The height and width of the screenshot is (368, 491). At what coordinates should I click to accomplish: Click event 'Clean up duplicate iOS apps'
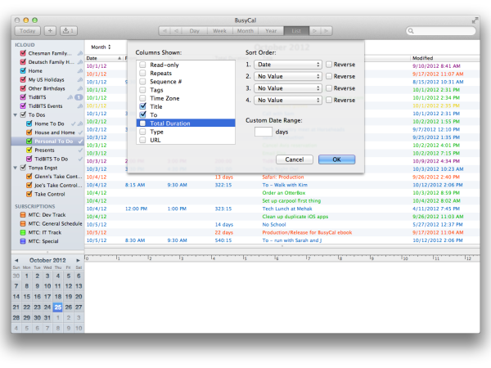click(295, 217)
